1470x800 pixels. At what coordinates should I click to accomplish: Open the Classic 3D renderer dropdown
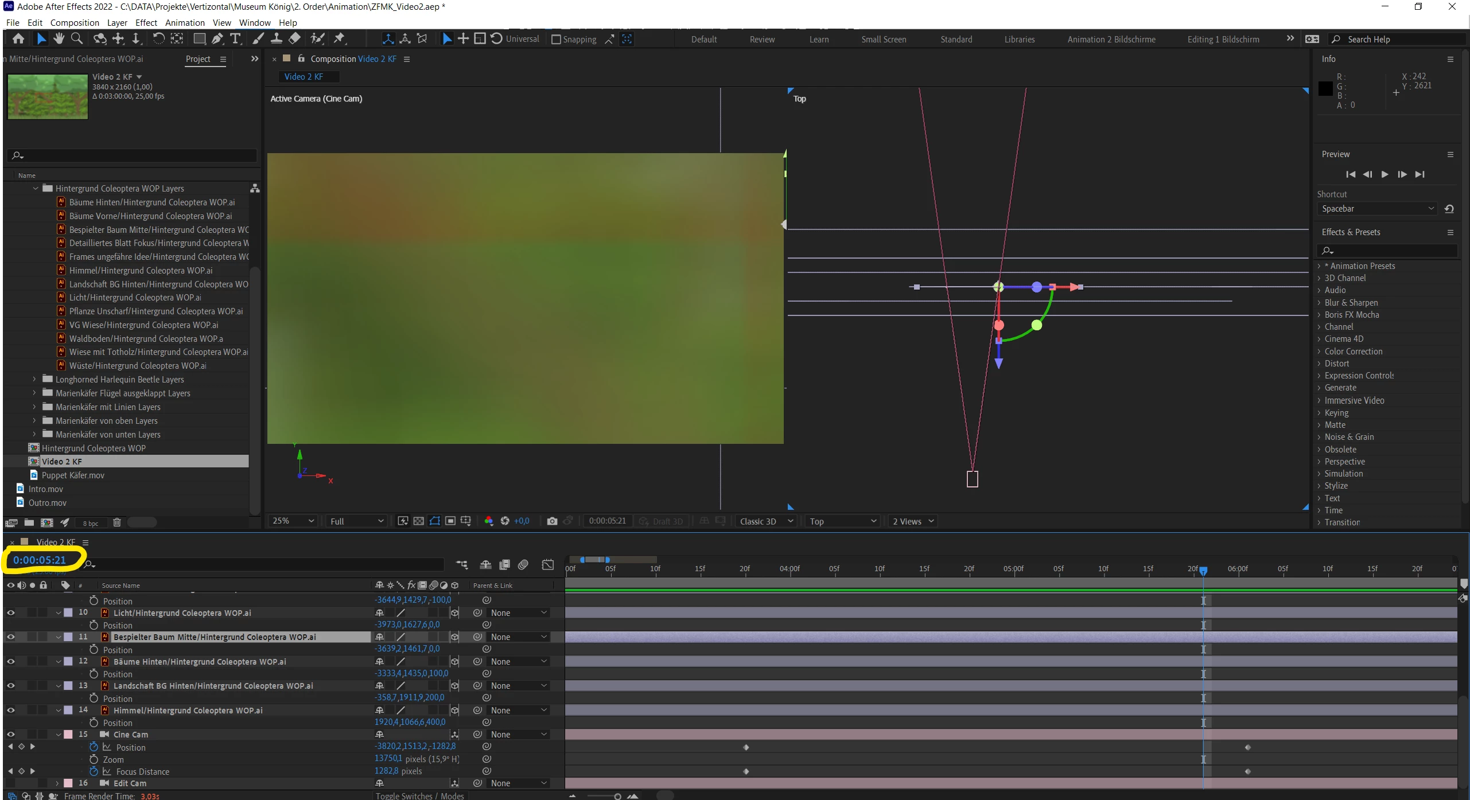pos(765,521)
